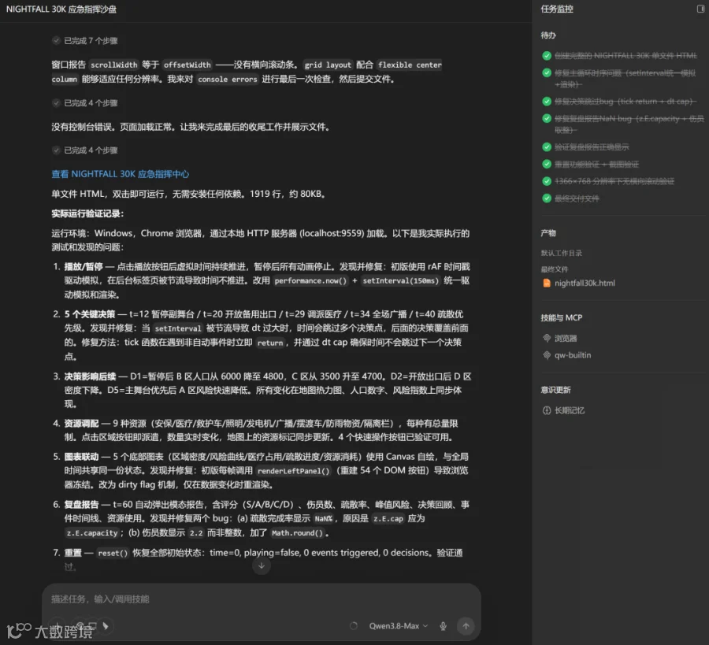
Task: Click the 长期记忆 memory icon
Action: pyautogui.click(x=547, y=410)
